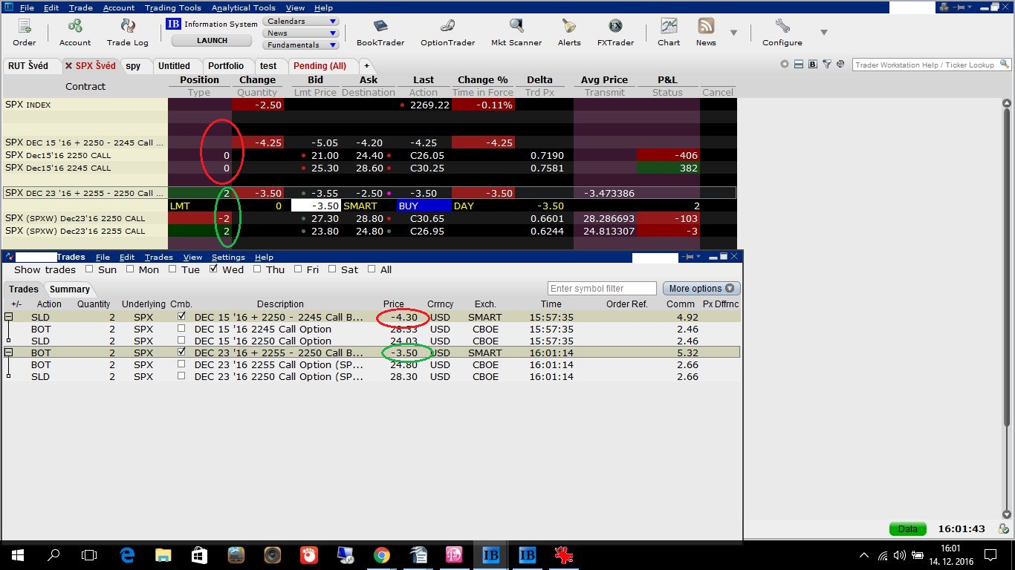
Task: Toggle the Sun show-trades checkbox
Action: (x=89, y=269)
